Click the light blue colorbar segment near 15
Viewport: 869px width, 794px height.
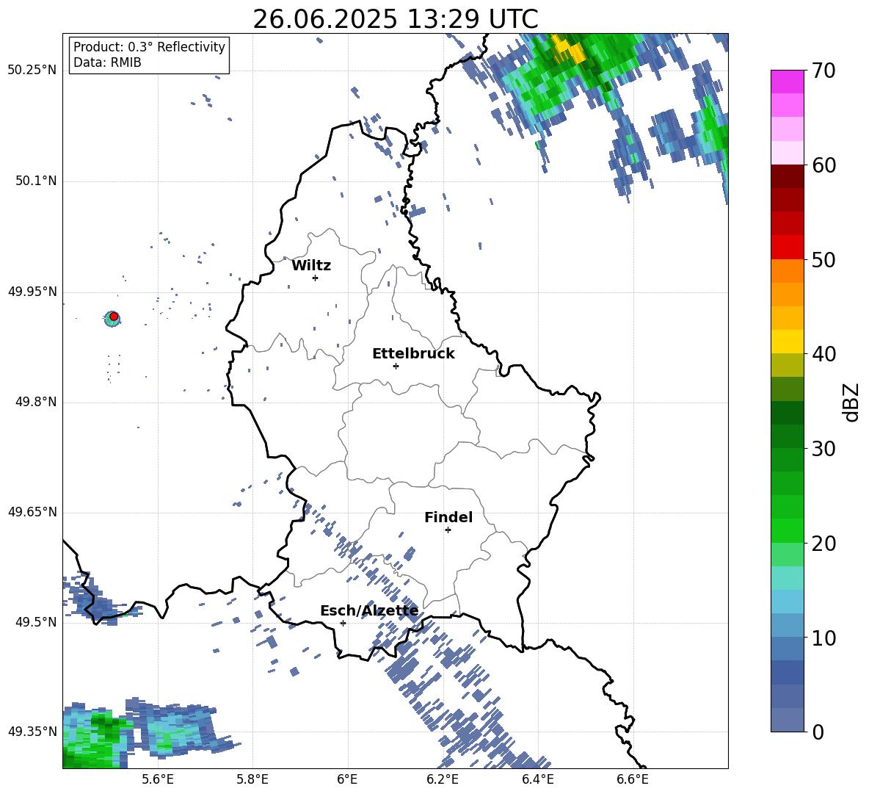(787, 602)
